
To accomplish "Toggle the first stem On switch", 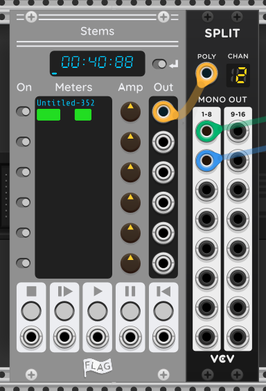I will pos(24,112).
